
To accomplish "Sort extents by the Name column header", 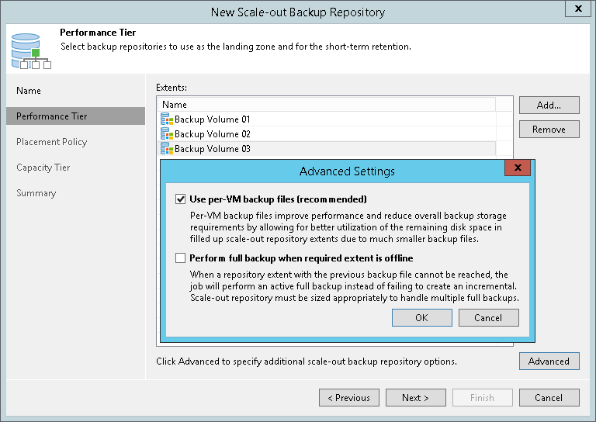I will click(326, 105).
